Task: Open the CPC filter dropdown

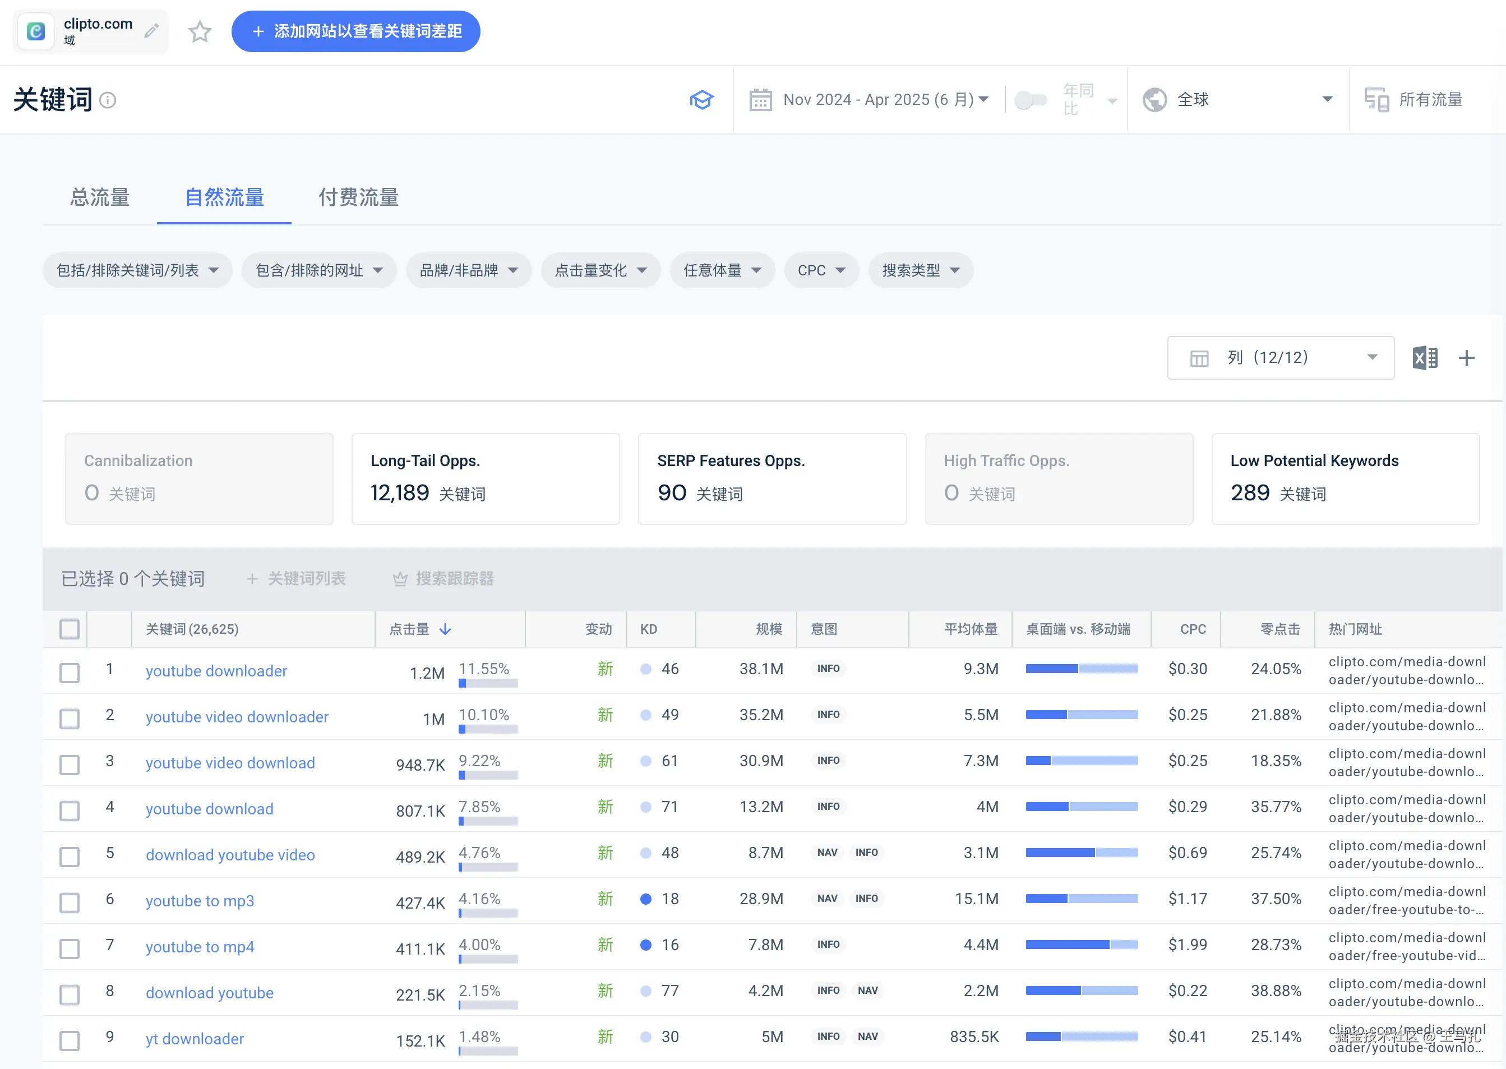Action: [821, 270]
